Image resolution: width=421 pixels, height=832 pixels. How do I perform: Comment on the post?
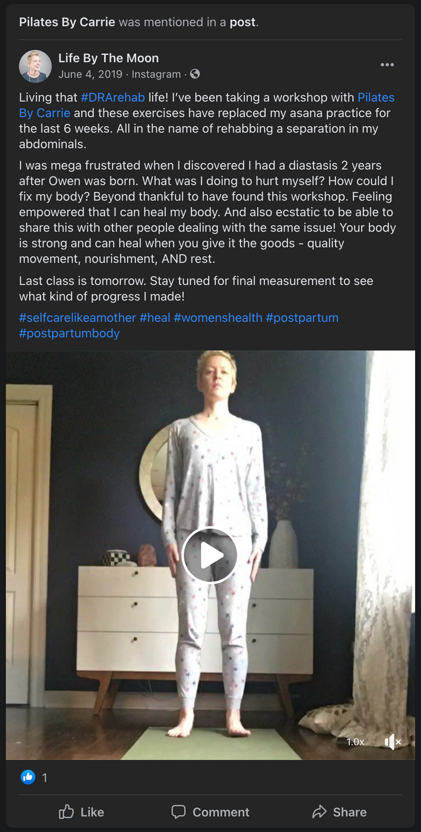[210, 812]
